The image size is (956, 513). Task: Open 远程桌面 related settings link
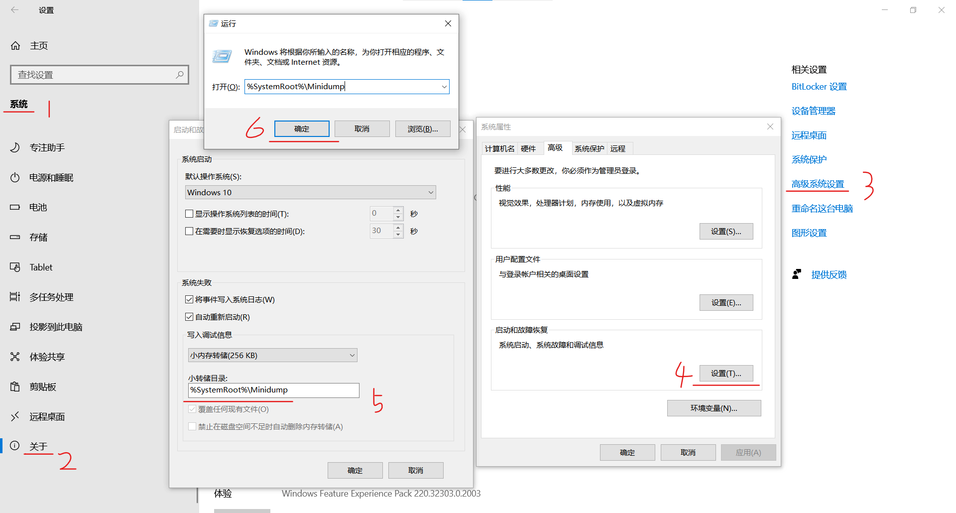point(809,135)
